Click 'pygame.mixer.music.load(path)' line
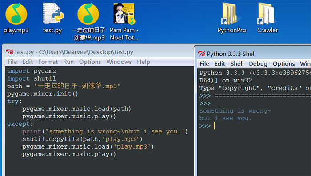Image resolution: width=311 pixels, height=176 pixels. coord(76,109)
